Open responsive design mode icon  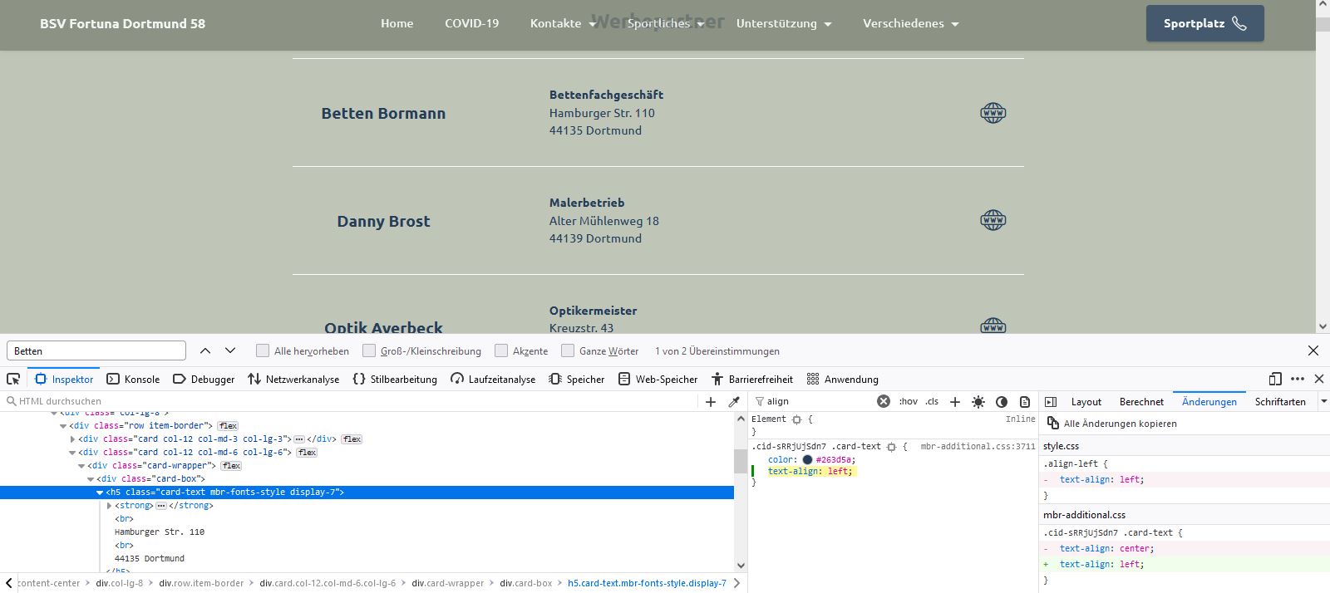pyautogui.click(x=1275, y=379)
